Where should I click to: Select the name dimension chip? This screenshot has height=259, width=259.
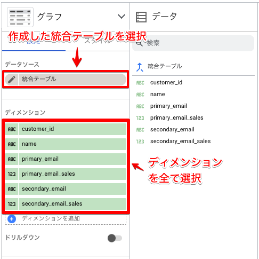tap(66, 144)
